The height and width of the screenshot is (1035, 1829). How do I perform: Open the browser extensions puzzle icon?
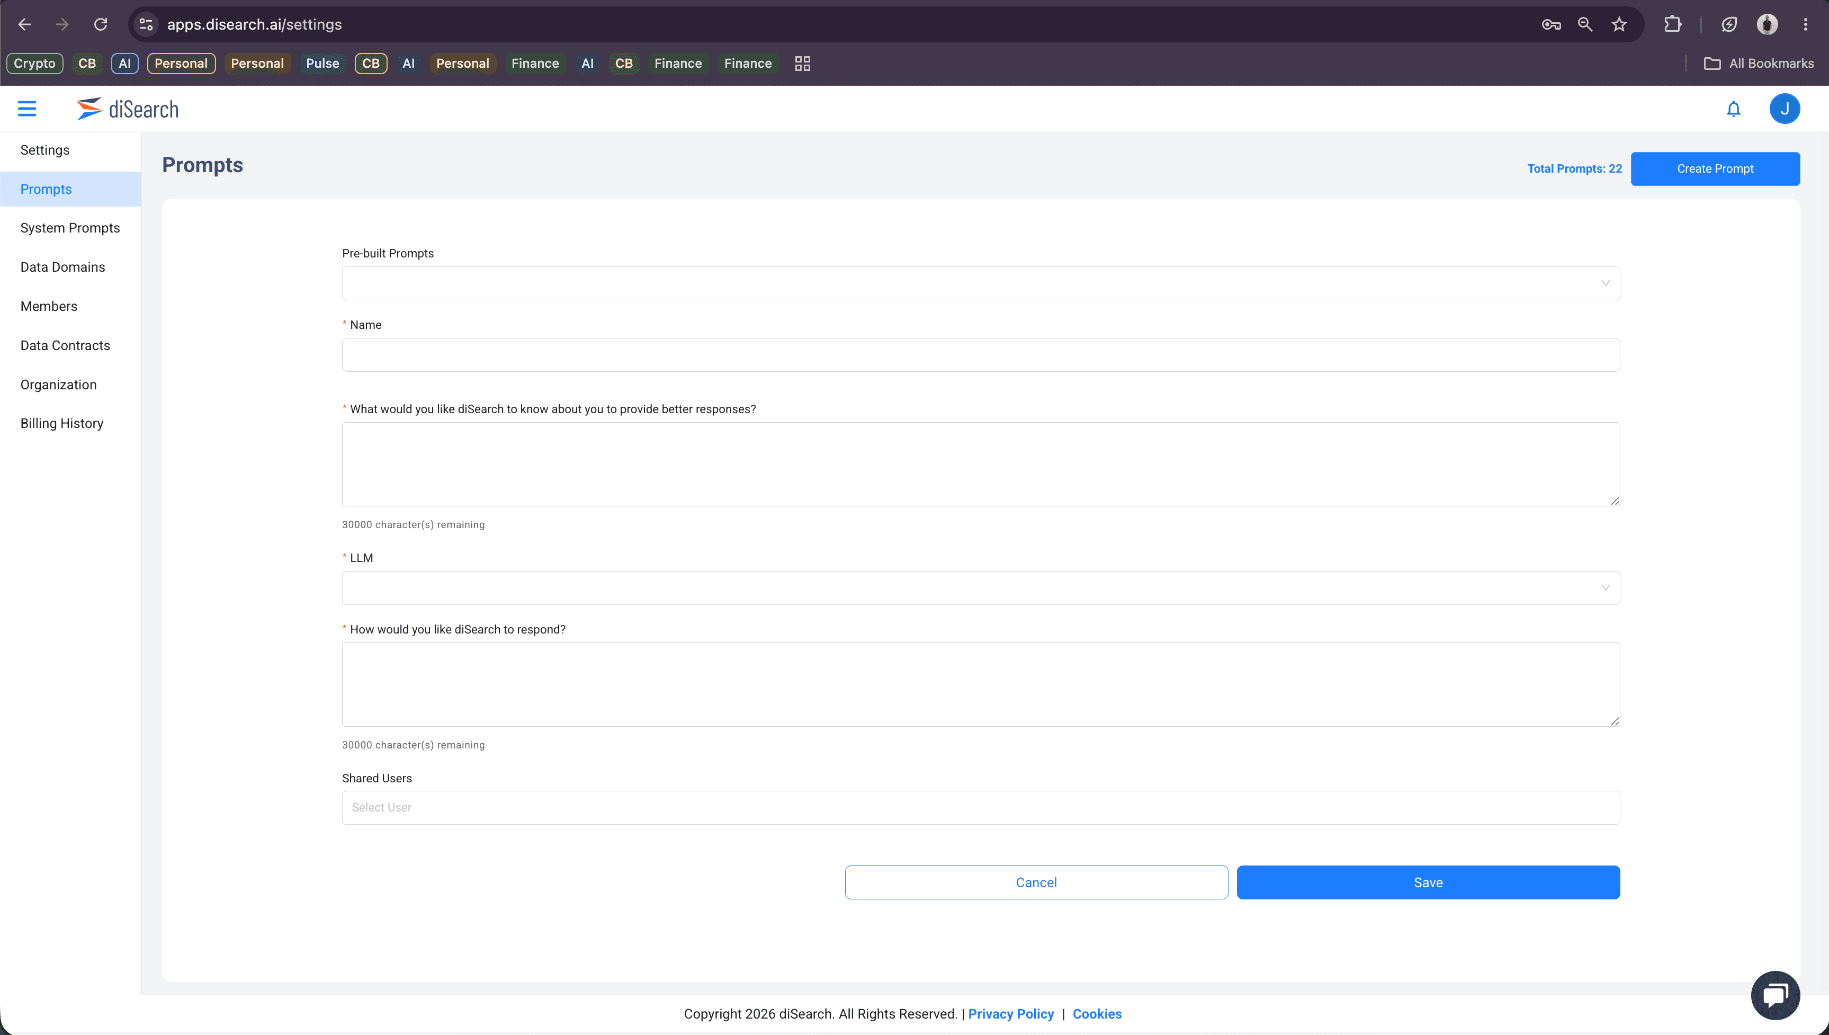tap(1673, 24)
